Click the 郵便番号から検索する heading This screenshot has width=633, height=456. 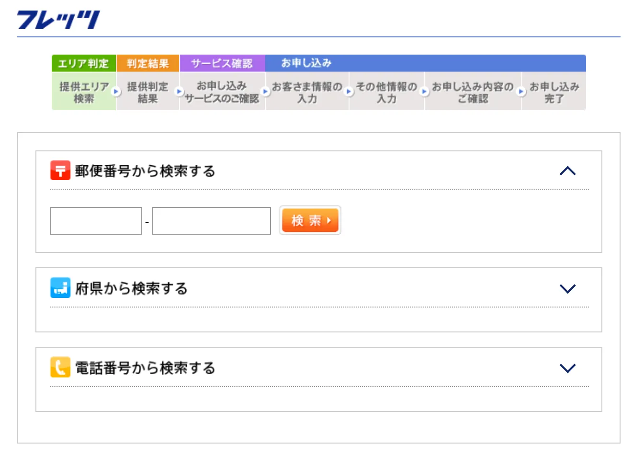[x=145, y=171]
